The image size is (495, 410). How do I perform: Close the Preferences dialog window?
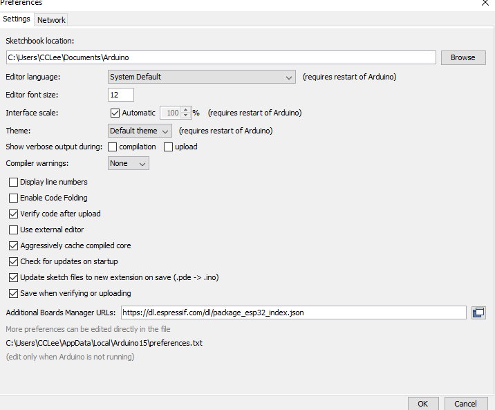coord(485,3)
